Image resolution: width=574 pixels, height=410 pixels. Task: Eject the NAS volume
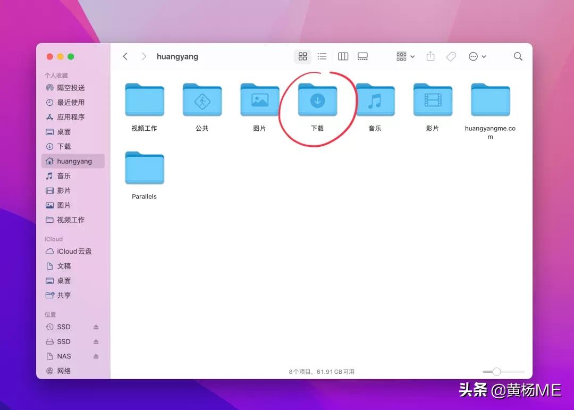pyautogui.click(x=96, y=356)
